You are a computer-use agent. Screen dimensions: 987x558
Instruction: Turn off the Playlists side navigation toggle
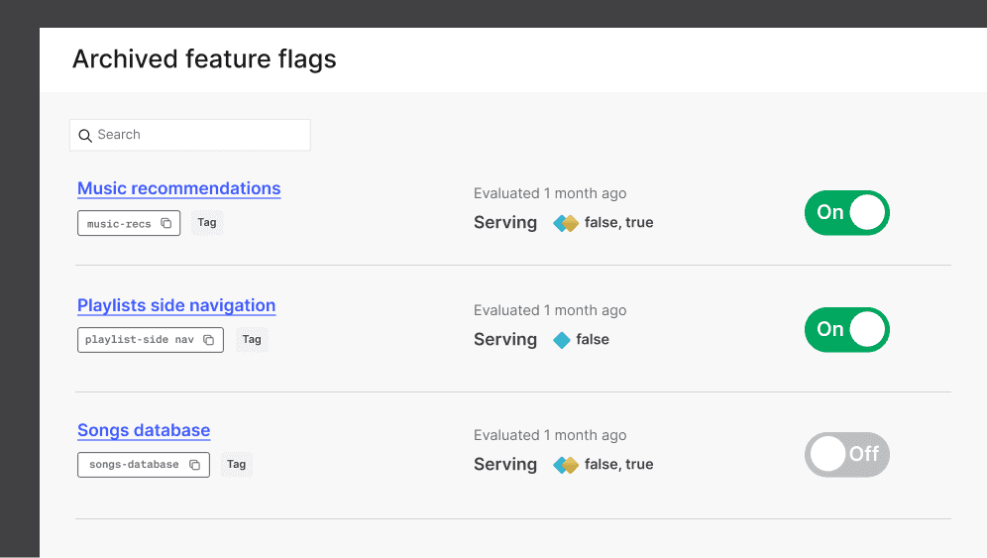[846, 329]
